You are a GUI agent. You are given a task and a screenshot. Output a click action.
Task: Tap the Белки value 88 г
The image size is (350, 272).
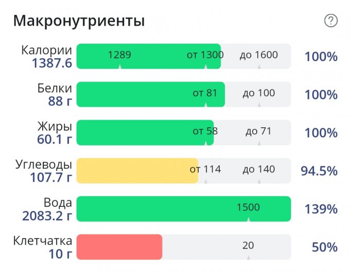tap(60, 101)
